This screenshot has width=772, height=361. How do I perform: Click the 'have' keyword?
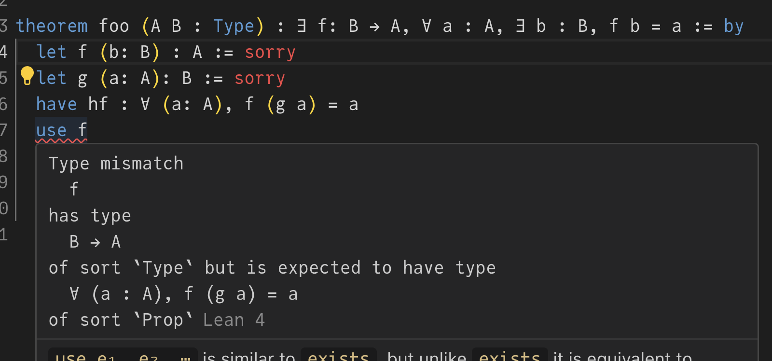[56, 104]
